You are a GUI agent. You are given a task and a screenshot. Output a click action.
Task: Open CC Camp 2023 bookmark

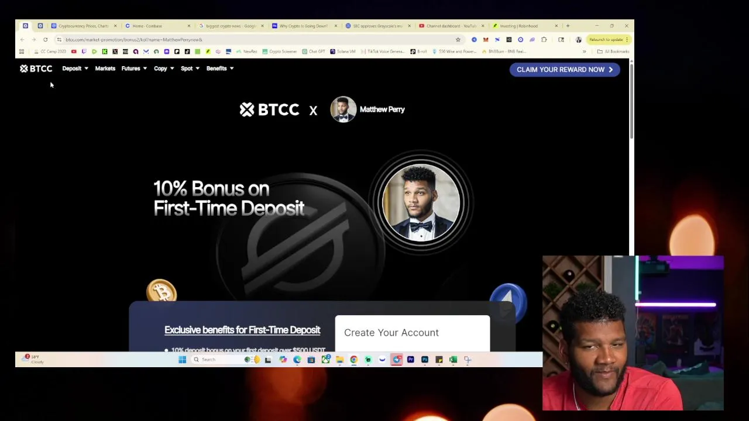coord(50,51)
